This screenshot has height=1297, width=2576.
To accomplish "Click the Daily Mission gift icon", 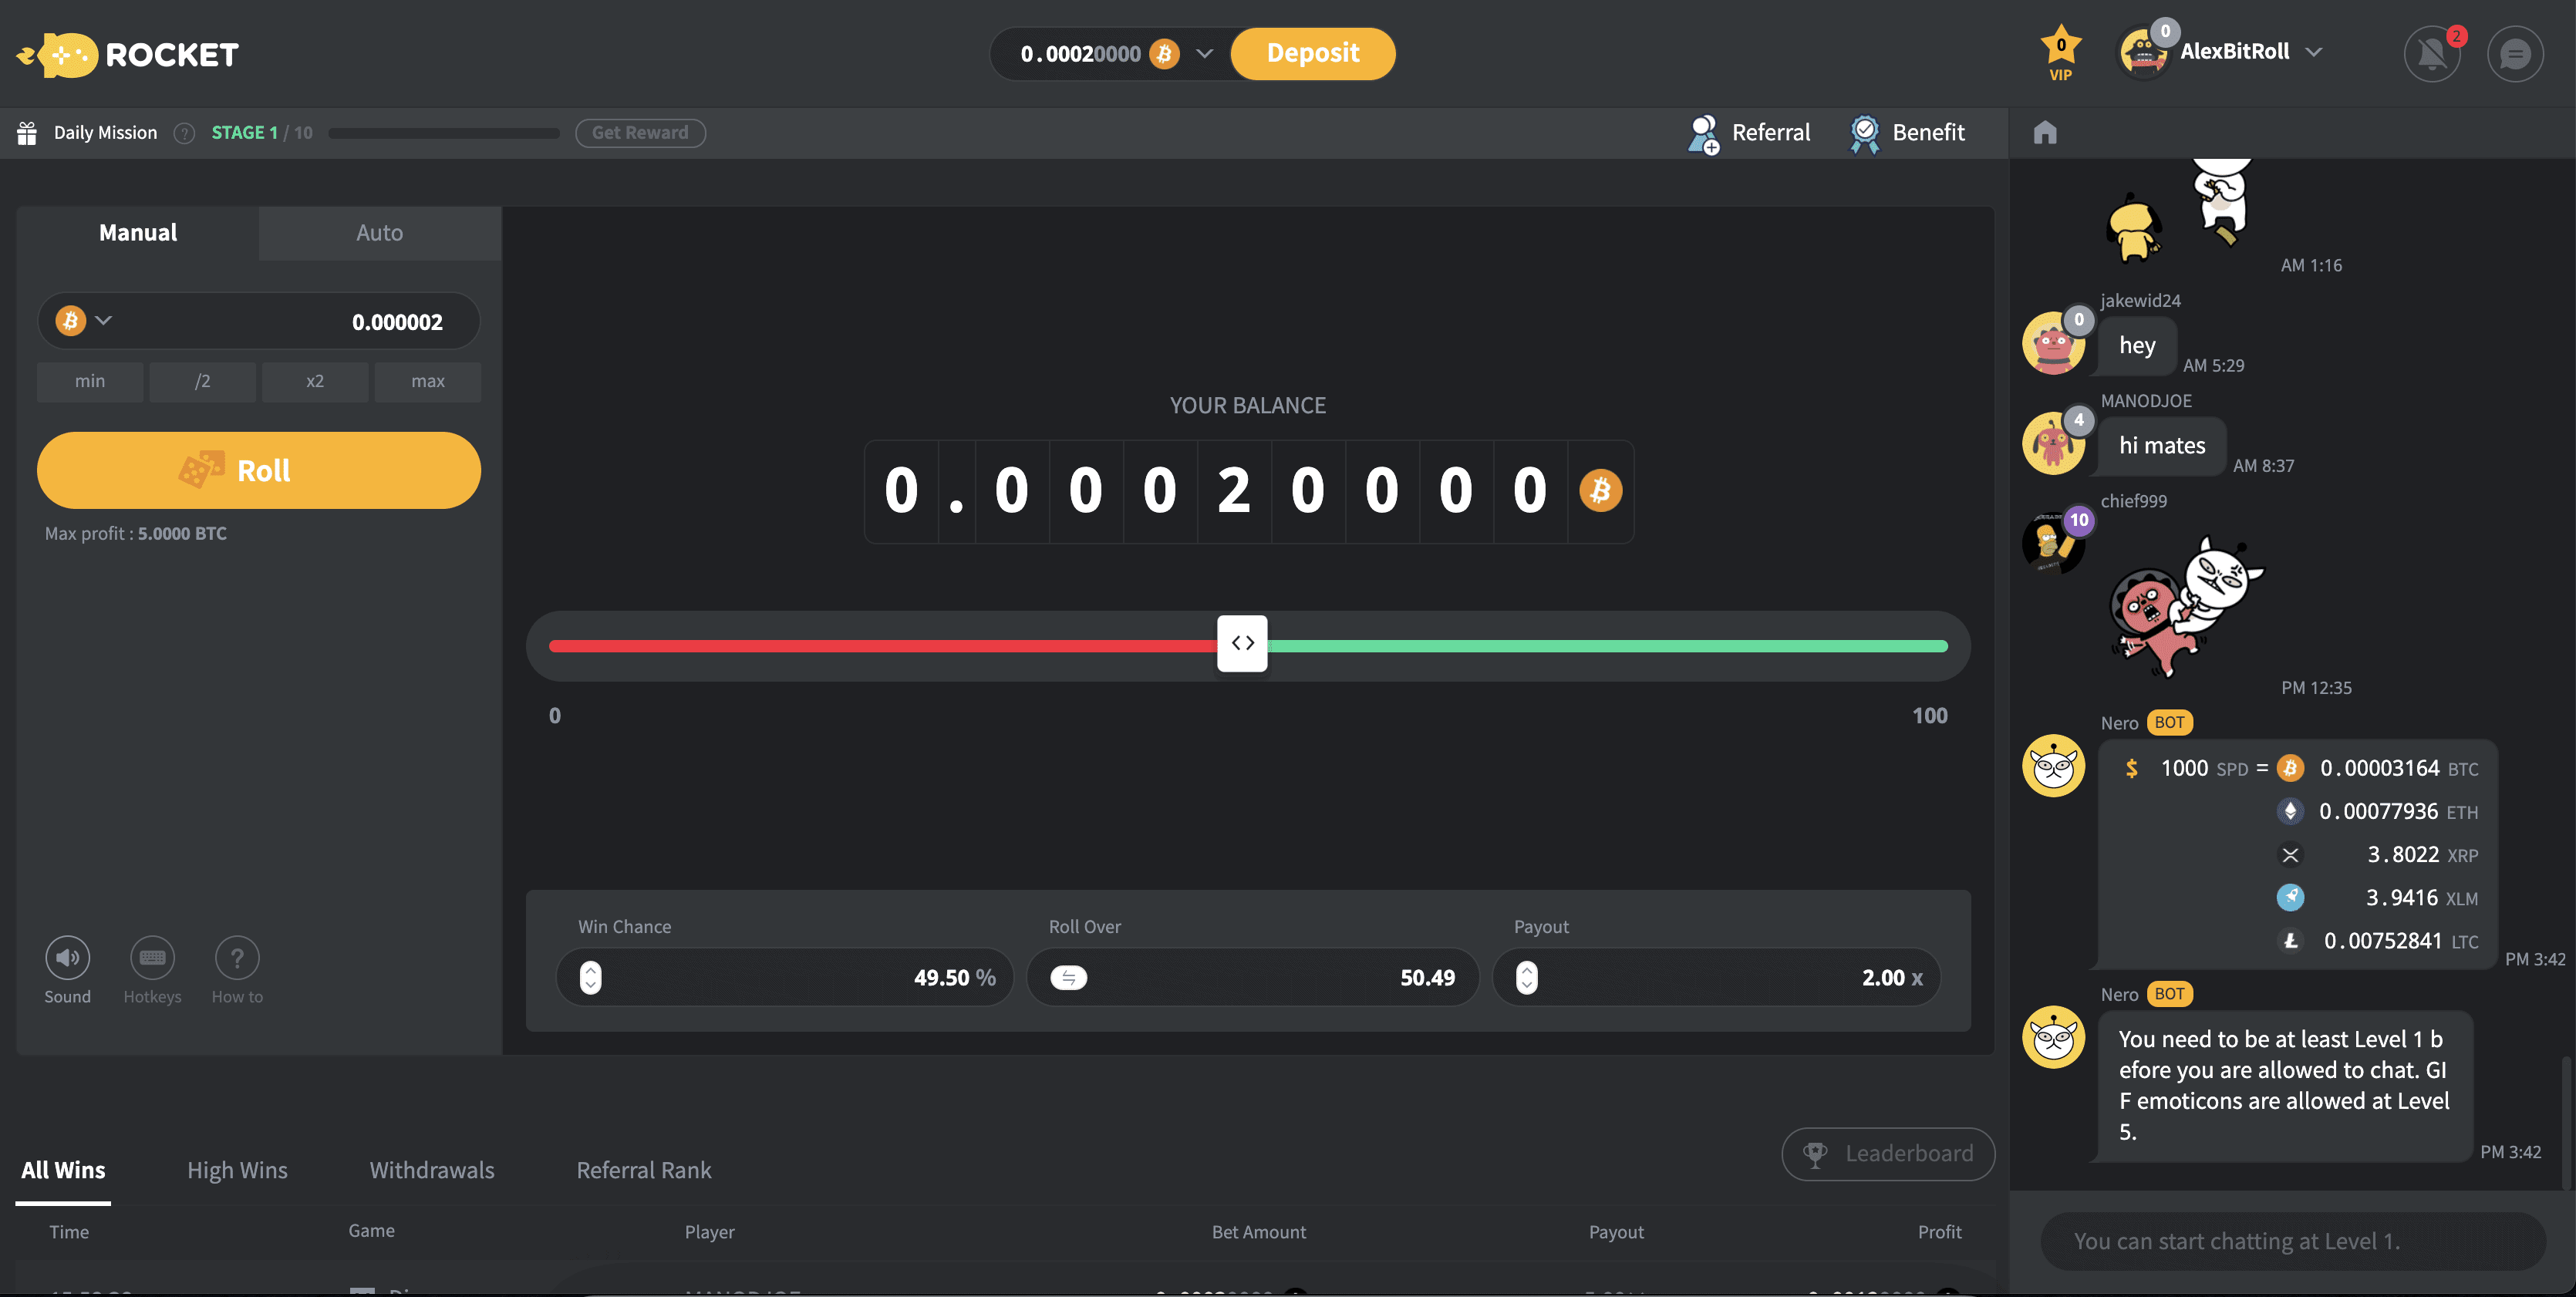I will point(27,133).
